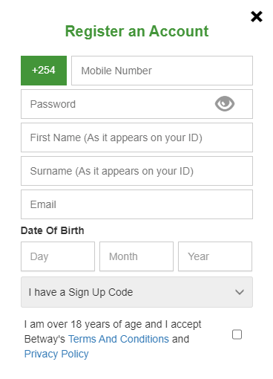
Task: Toggle password visibility with the eye icon
Action: tap(225, 103)
